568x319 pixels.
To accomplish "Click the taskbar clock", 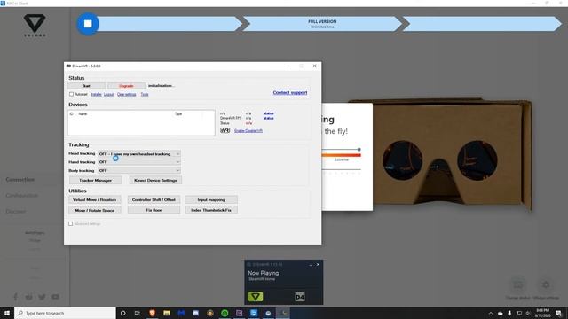I will (x=542, y=313).
